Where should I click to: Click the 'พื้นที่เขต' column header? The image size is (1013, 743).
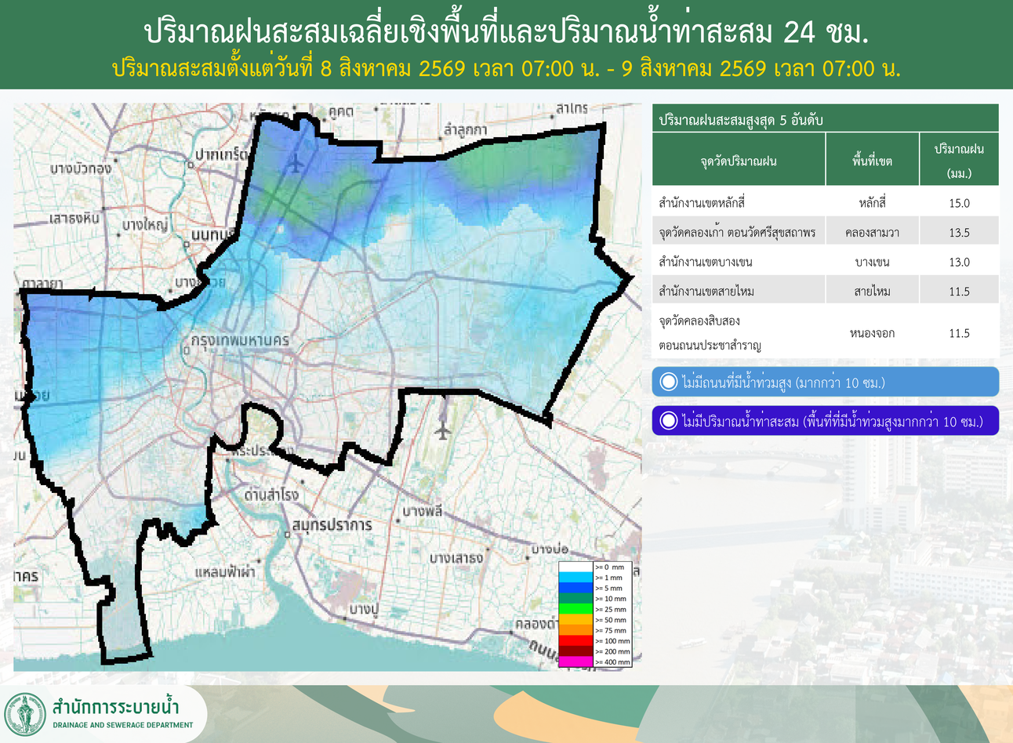click(x=873, y=161)
